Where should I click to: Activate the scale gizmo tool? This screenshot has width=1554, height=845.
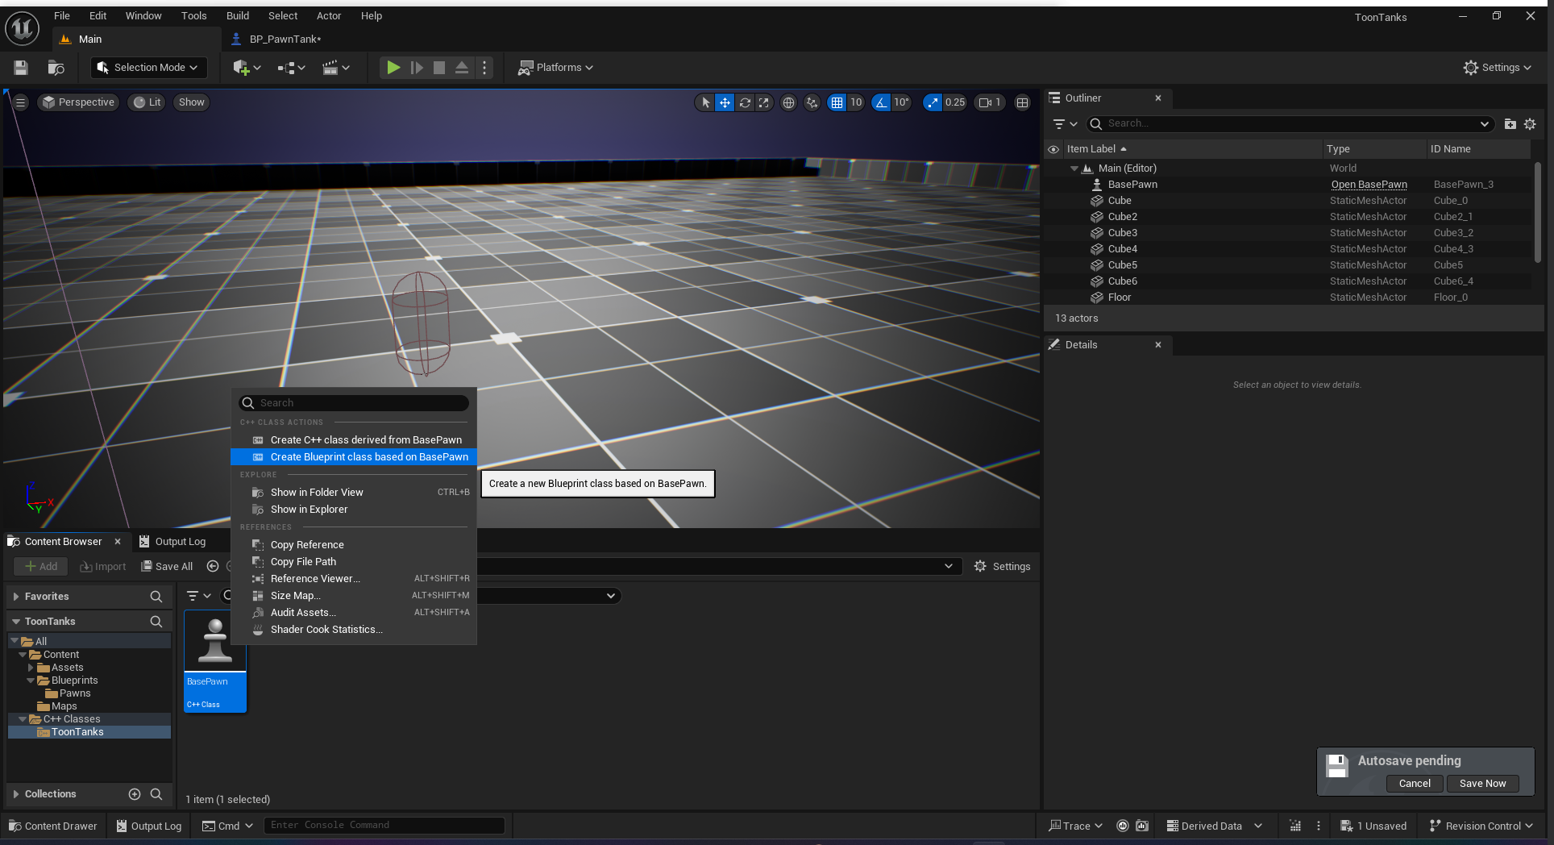pyautogui.click(x=763, y=102)
